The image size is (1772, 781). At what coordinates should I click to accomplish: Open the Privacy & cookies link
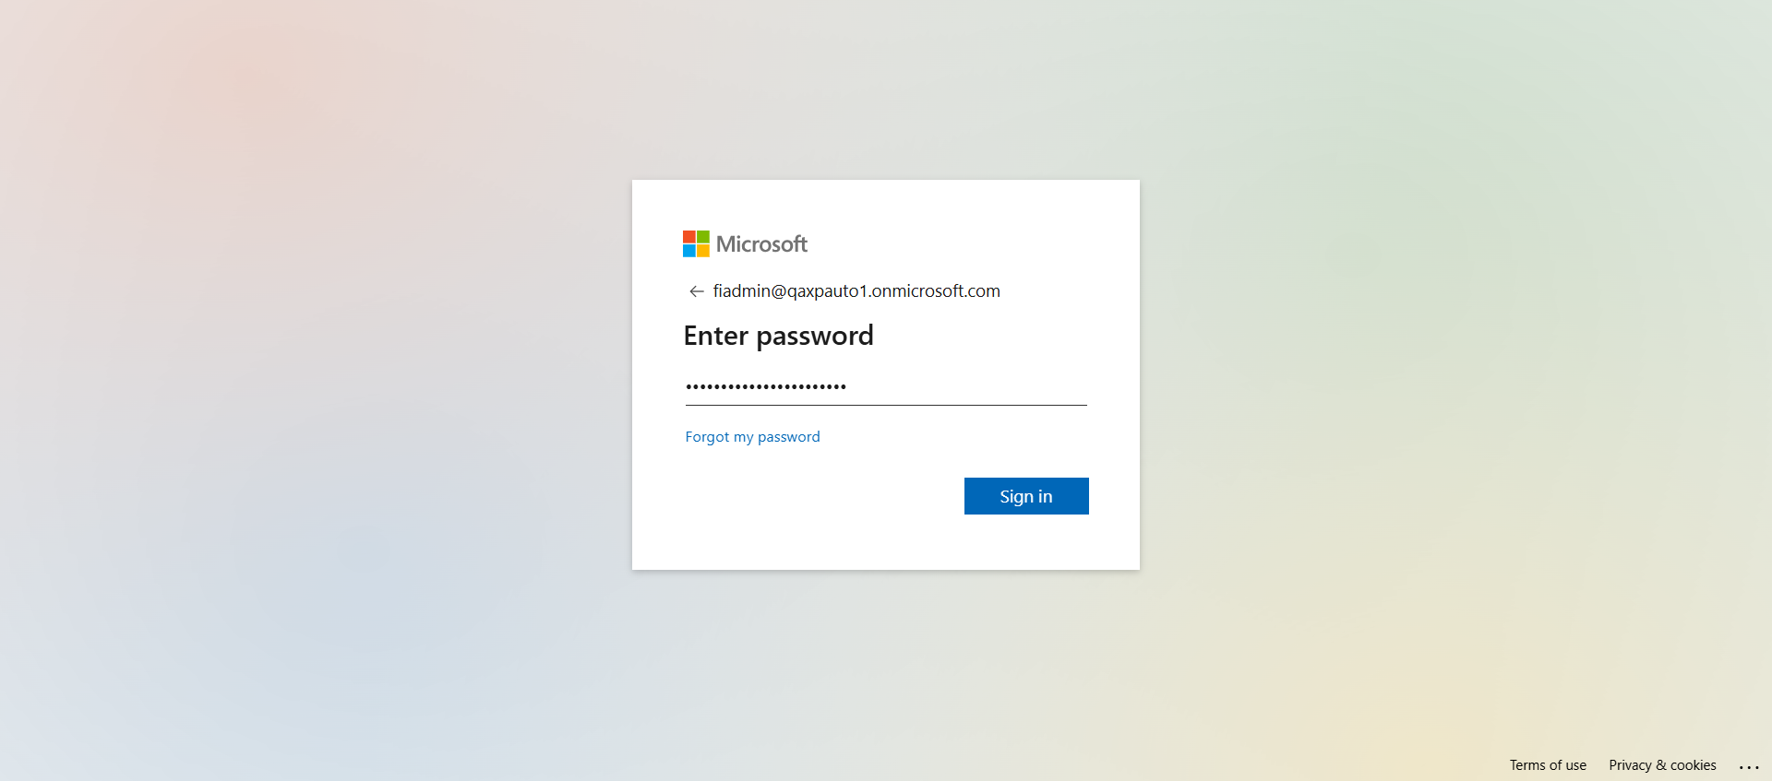(x=1662, y=765)
